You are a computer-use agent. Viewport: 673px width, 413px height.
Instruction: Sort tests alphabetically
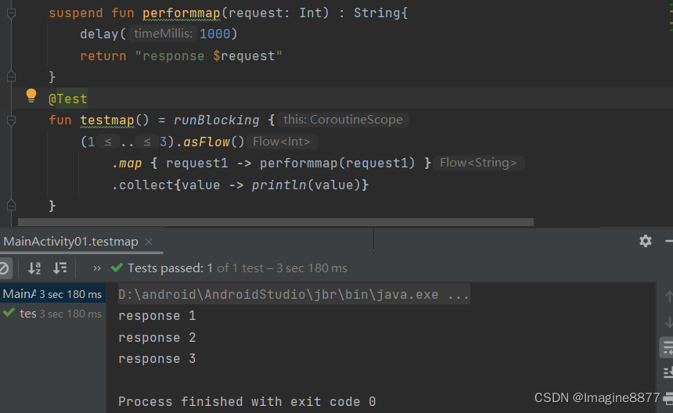click(34, 268)
